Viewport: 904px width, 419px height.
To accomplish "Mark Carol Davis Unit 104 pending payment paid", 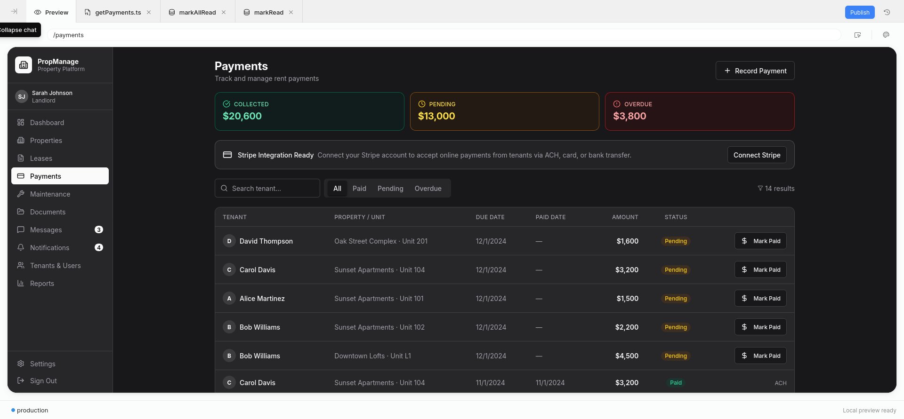I will (760, 269).
